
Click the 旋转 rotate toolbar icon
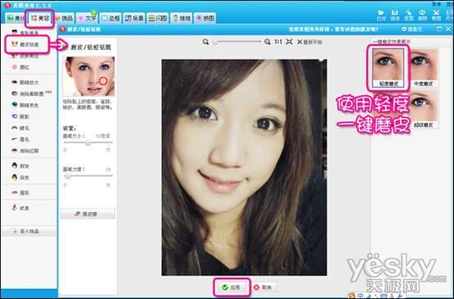422,15
